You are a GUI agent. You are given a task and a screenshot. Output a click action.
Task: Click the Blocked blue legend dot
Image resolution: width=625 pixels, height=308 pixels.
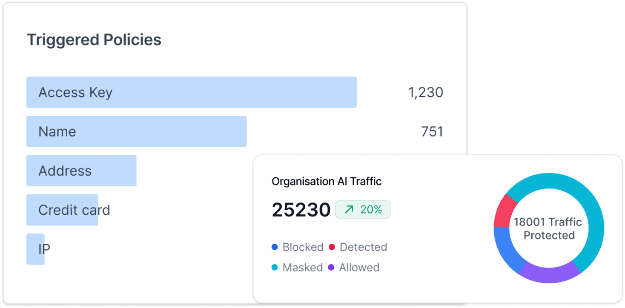click(275, 247)
